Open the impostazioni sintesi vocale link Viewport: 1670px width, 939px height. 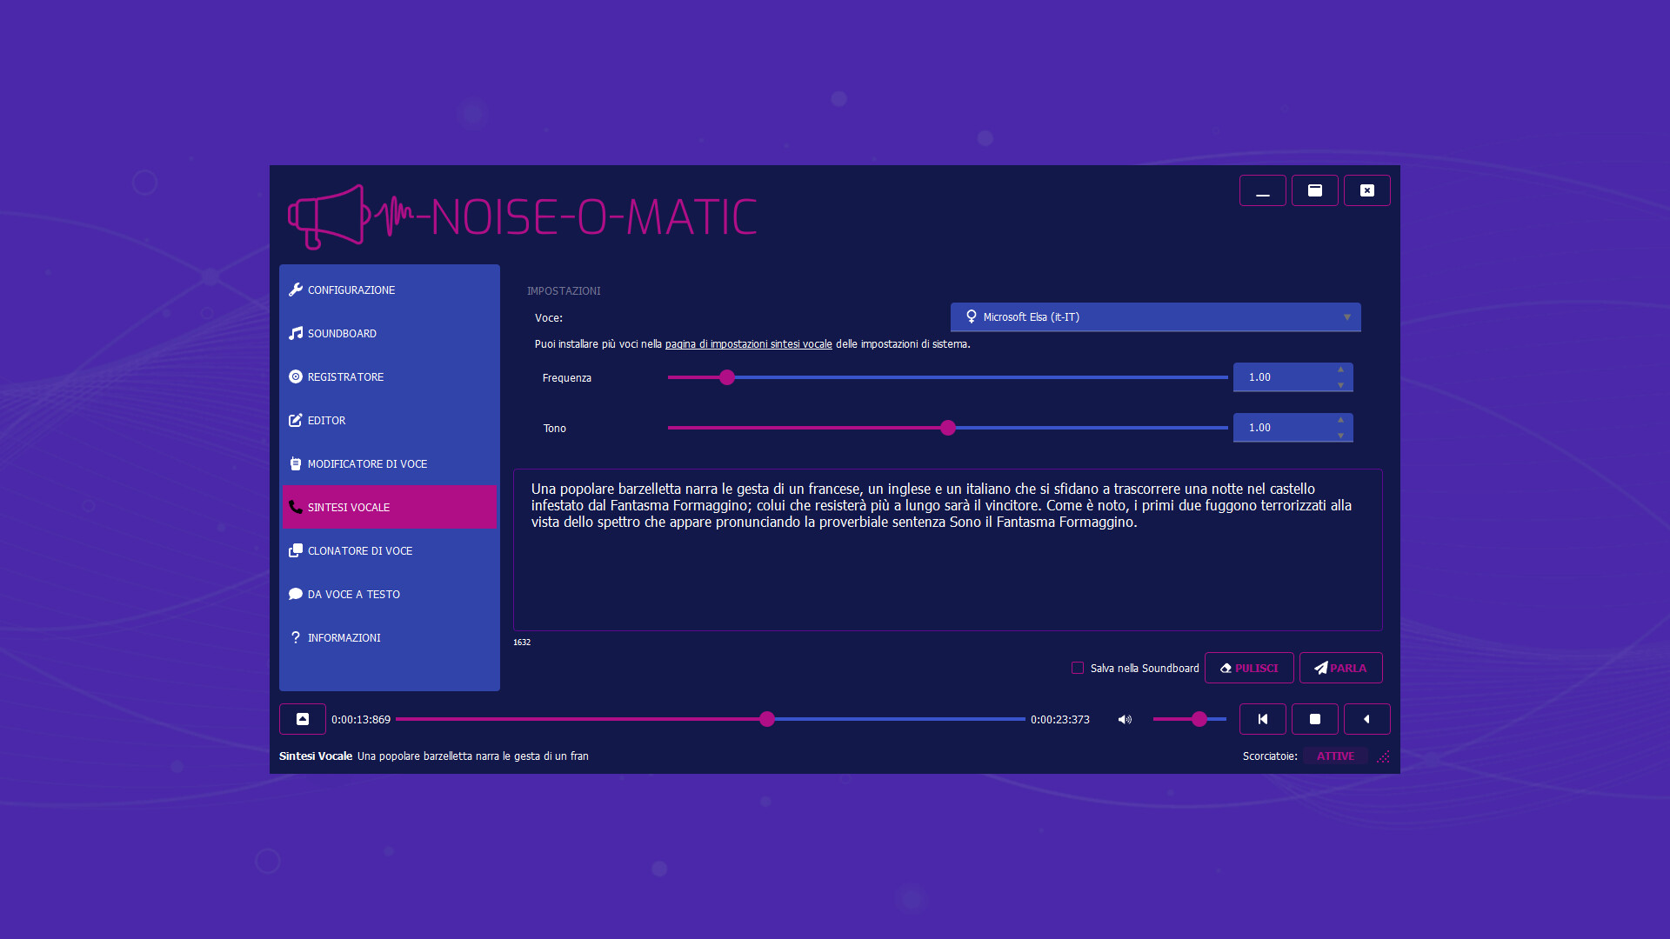point(748,344)
